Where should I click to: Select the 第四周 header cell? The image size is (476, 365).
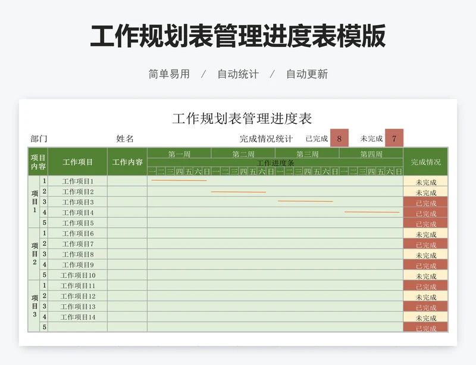(x=371, y=154)
